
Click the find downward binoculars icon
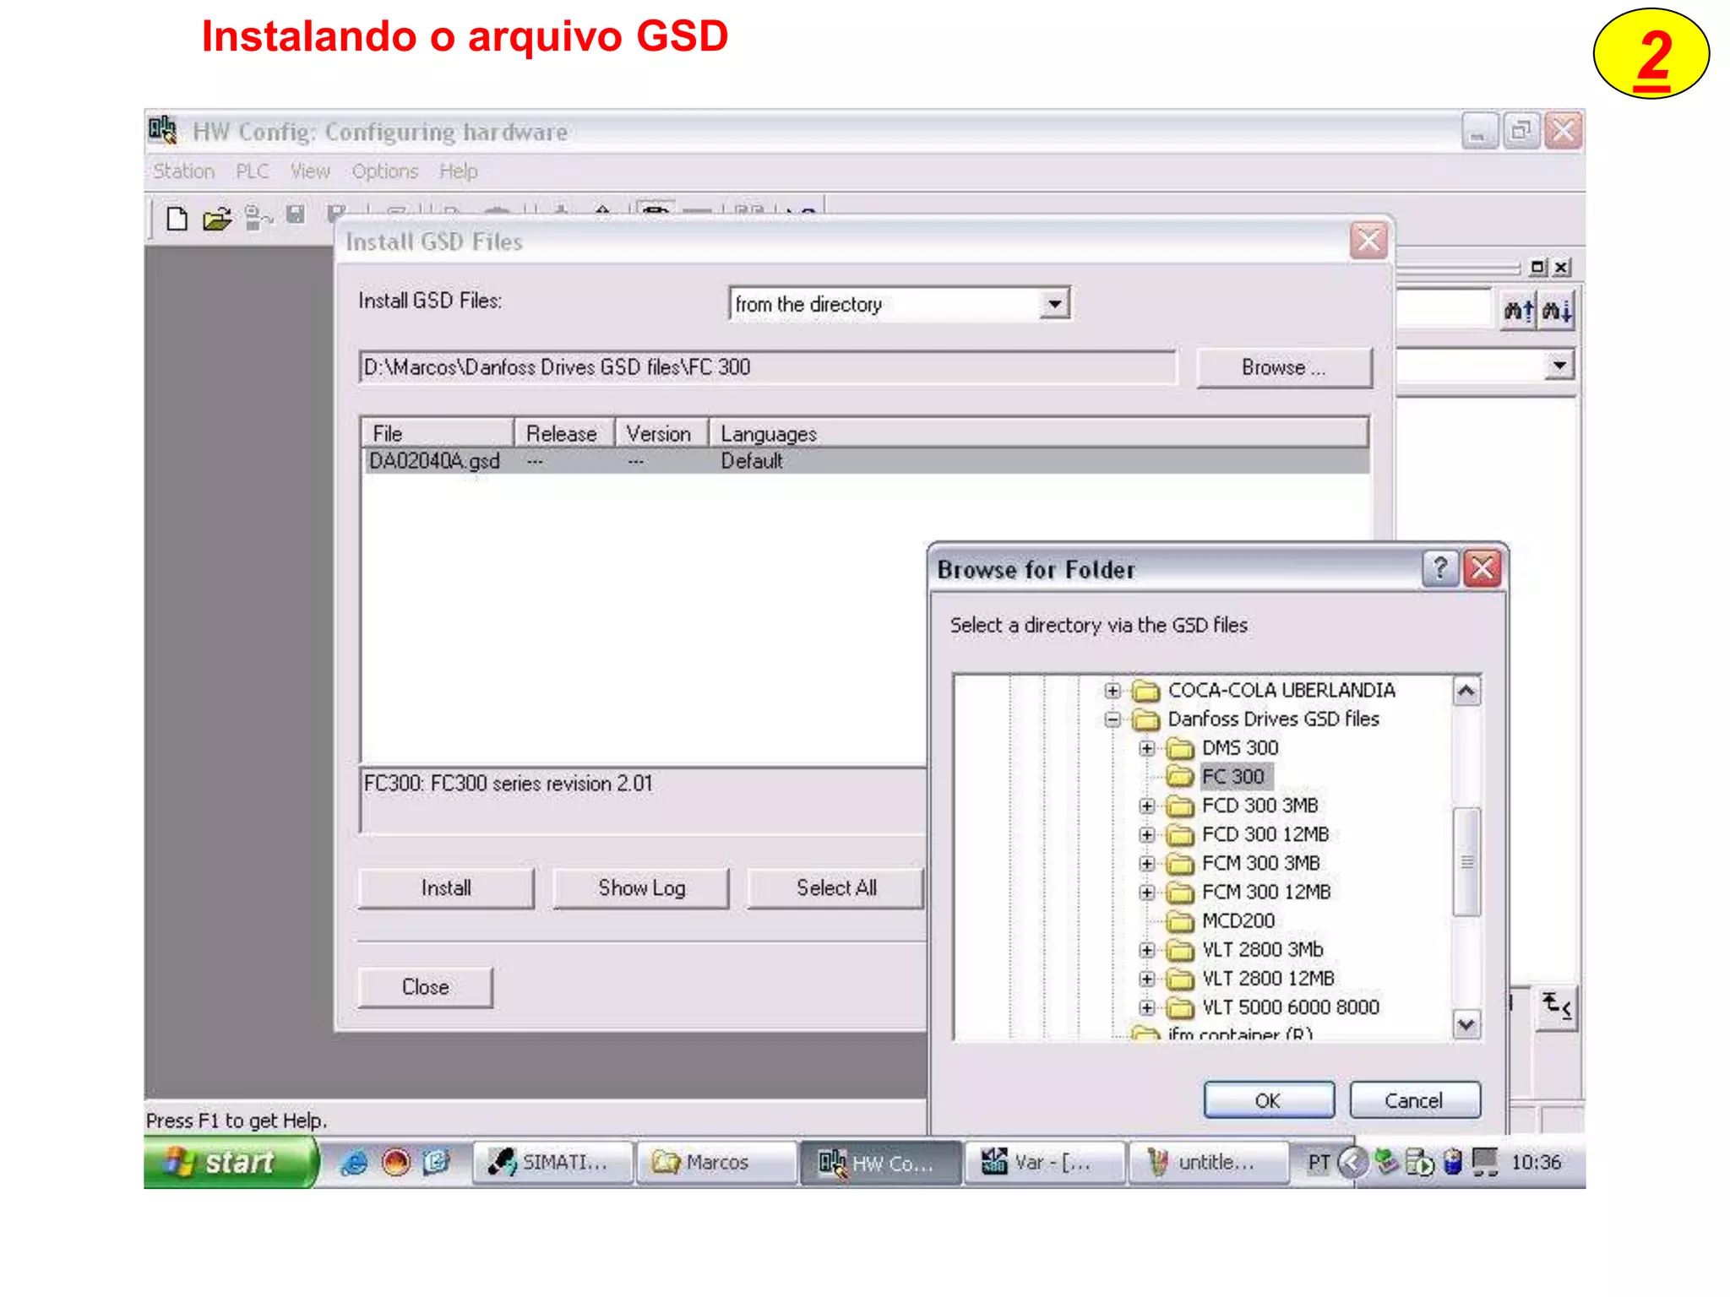[1556, 312]
